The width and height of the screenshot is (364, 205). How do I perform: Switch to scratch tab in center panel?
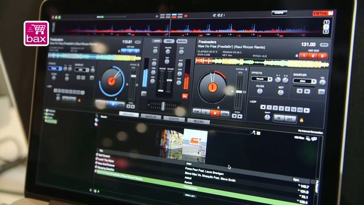181,42
